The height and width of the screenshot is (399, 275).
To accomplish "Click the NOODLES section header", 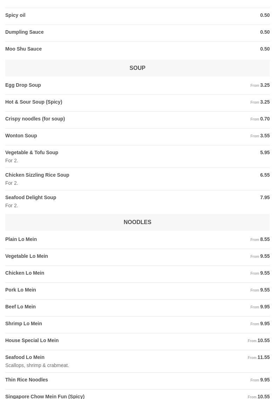I will click(137, 222).
